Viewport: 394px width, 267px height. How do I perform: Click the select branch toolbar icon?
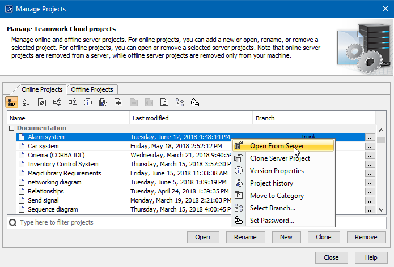[180, 102]
